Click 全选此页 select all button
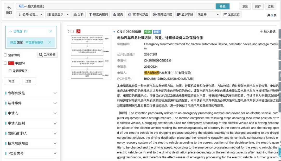The width and height of the screenshot is (281, 161). 232,14
